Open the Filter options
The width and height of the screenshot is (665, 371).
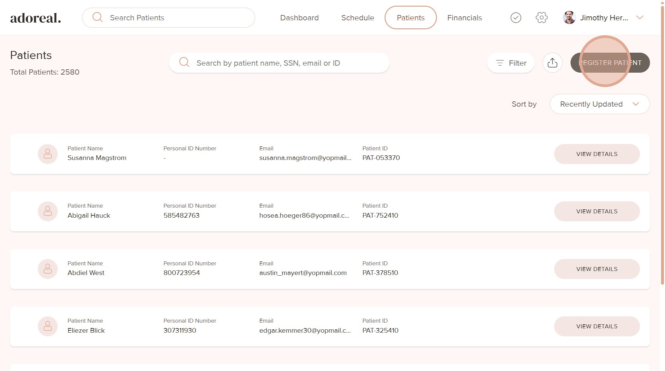(510, 63)
